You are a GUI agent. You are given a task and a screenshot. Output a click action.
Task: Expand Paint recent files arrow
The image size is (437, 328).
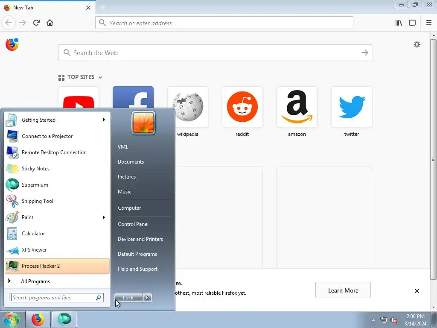(104, 217)
